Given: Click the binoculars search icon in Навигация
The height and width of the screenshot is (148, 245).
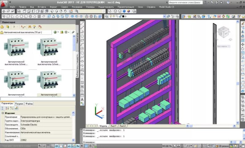Looking at the screenshot, I should pos(29,27).
